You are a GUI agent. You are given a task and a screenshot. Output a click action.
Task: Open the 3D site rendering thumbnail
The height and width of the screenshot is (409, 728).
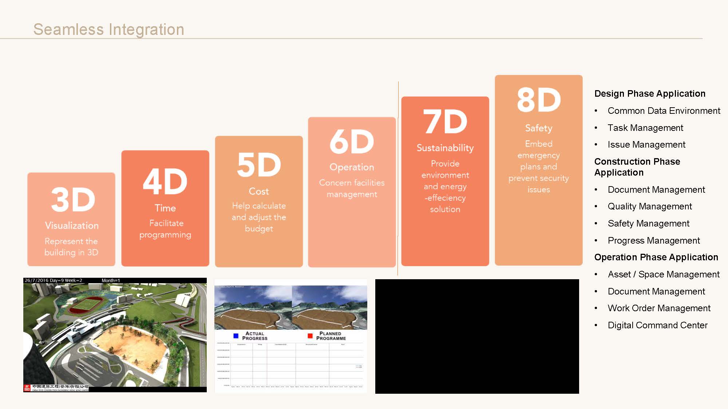click(x=115, y=335)
